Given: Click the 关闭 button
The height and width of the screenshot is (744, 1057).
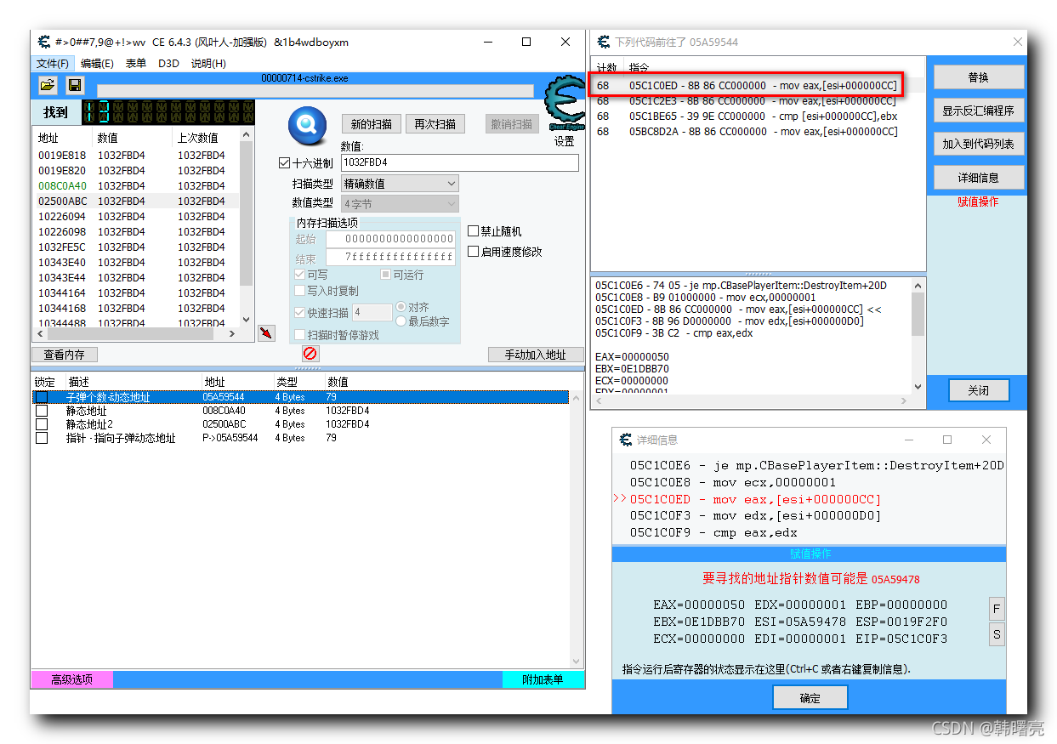Looking at the screenshot, I should pyautogui.click(x=978, y=390).
